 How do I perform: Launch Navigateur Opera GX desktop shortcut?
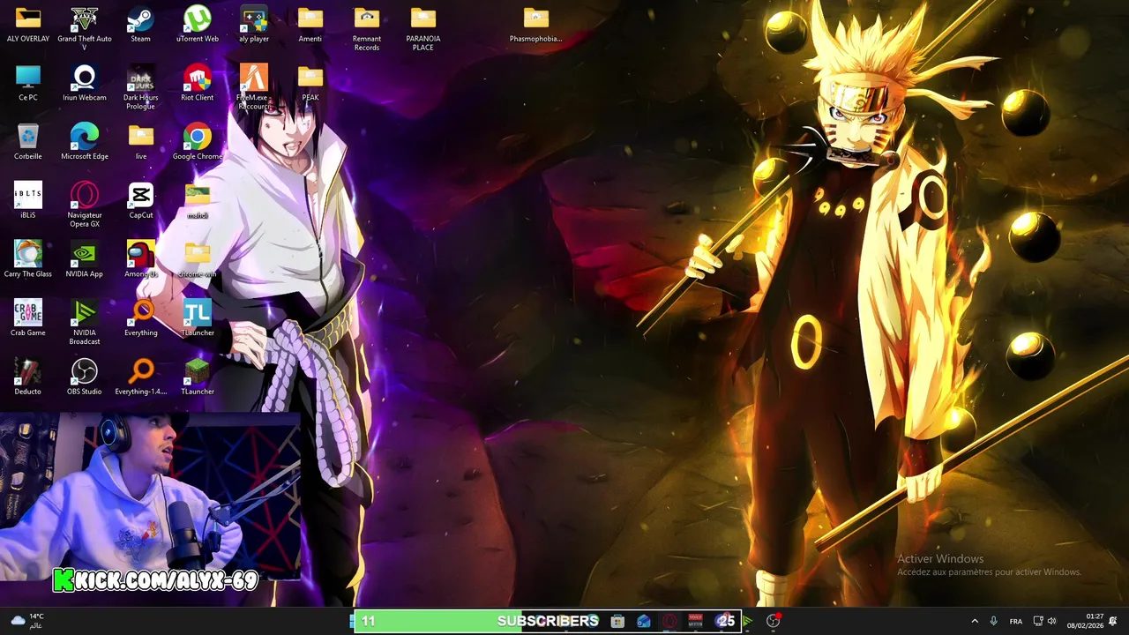[x=85, y=205]
